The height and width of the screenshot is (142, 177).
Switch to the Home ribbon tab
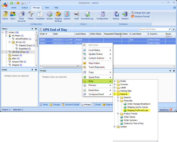point(14,7)
